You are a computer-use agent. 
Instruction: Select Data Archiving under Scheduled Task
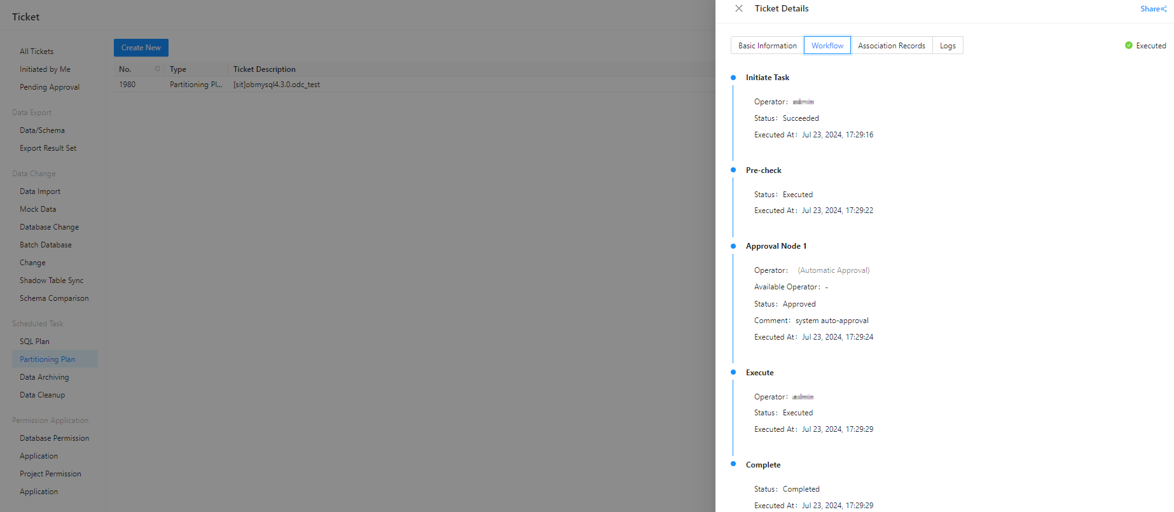(x=44, y=377)
